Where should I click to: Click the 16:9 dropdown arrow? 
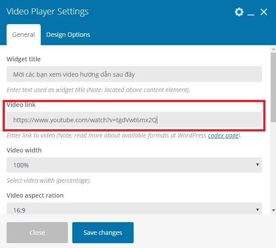(x=258, y=209)
